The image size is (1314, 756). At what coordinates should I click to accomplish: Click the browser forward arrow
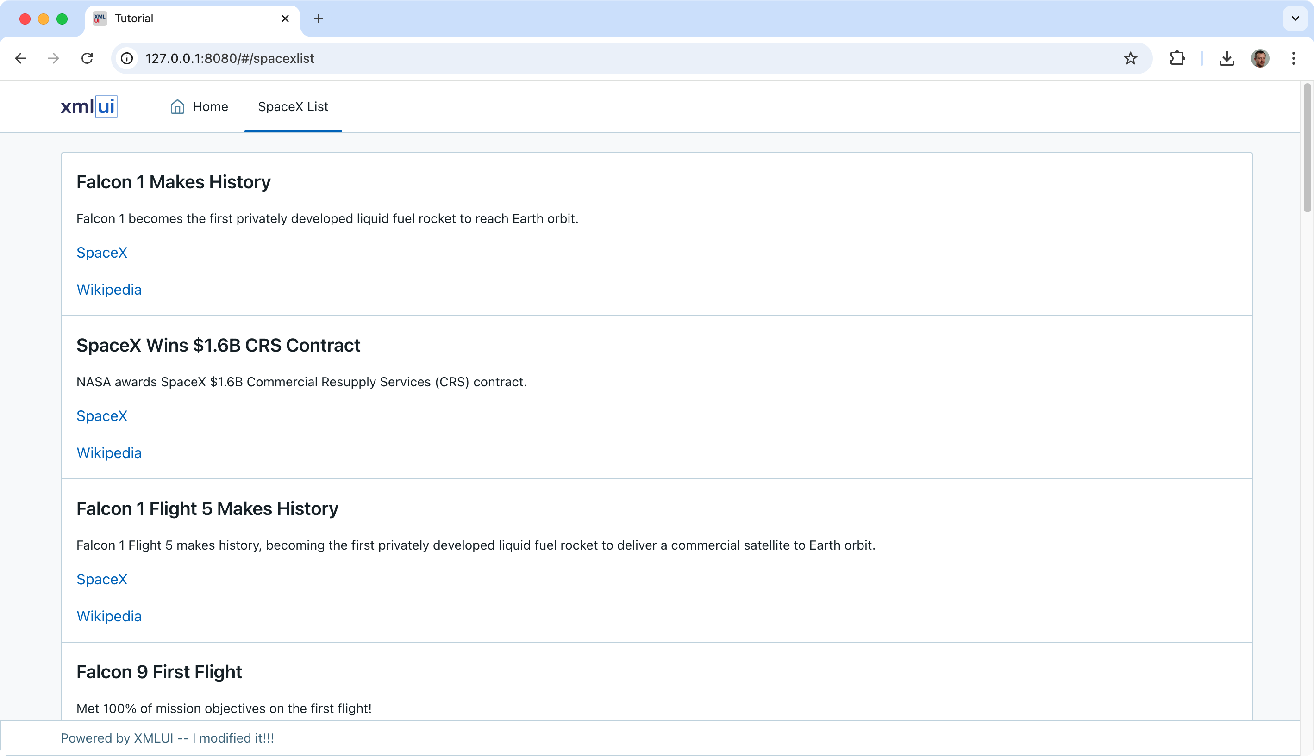coord(54,58)
